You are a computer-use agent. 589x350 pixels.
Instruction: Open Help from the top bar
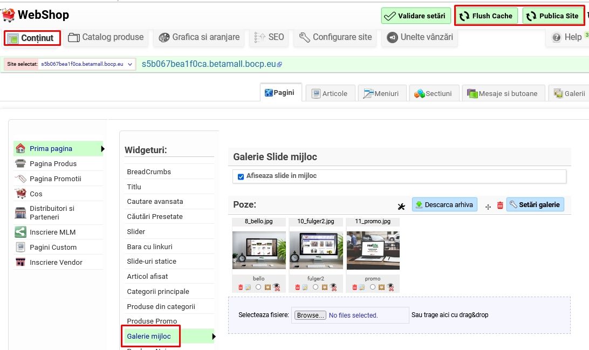[567, 37]
